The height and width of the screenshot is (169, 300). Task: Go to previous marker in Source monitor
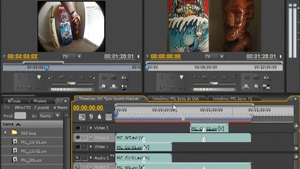51,77
